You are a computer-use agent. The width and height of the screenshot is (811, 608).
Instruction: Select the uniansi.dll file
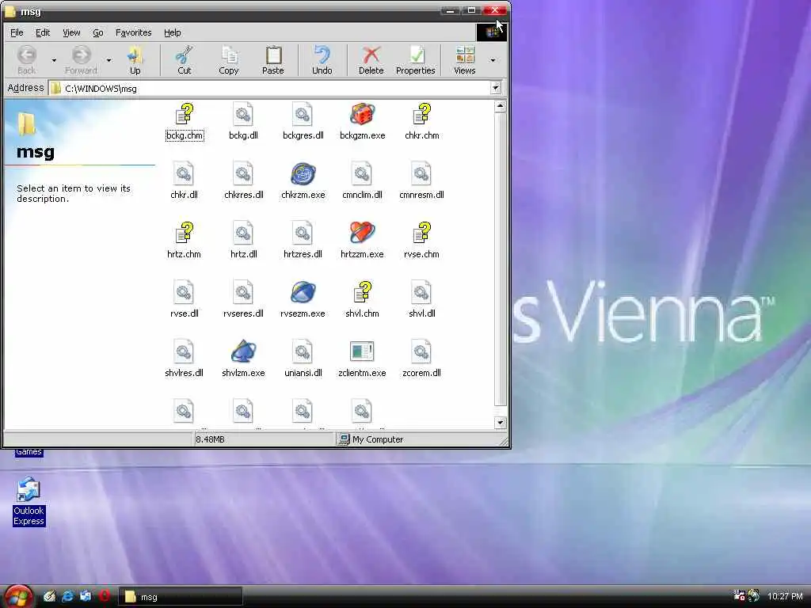click(303, 360)
